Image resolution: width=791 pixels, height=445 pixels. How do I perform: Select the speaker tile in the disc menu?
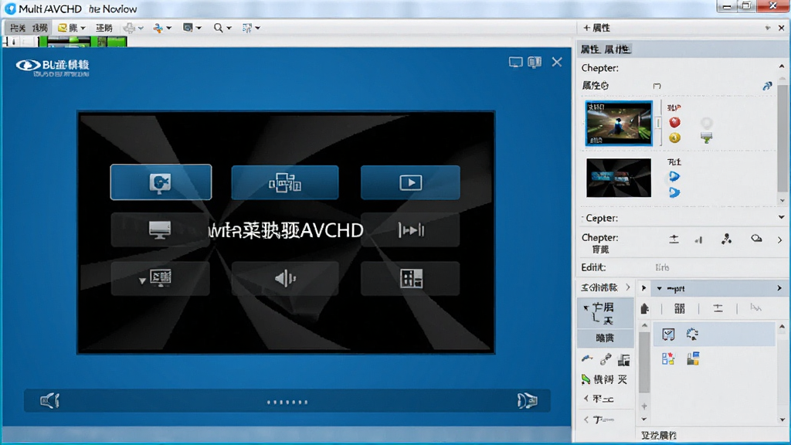tap(284, 278)
